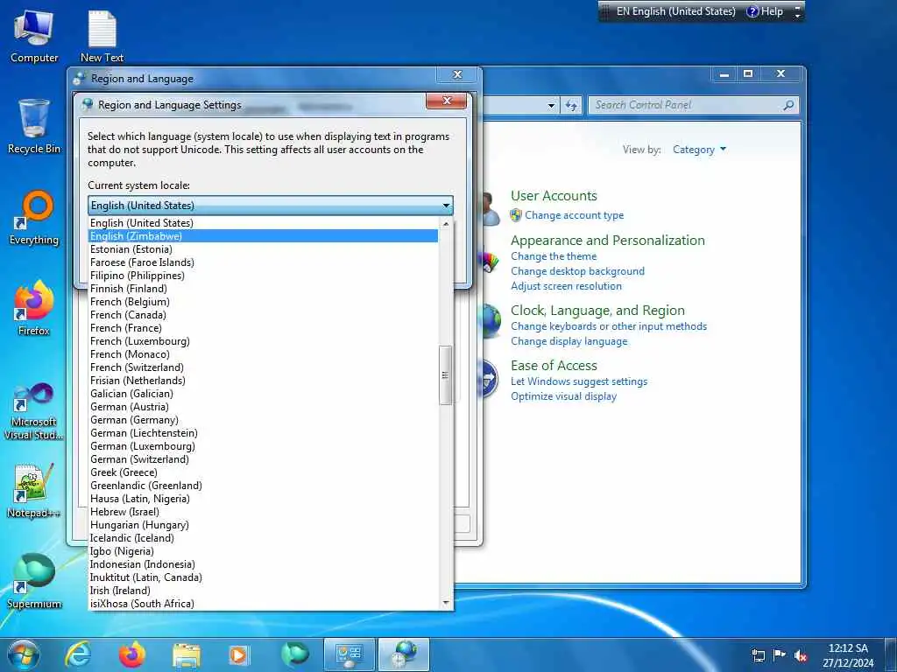Viewport: 897px width, 672px height.
Task: Open Windows Media Player taskbar icon
Action: (x=238, y=655)
